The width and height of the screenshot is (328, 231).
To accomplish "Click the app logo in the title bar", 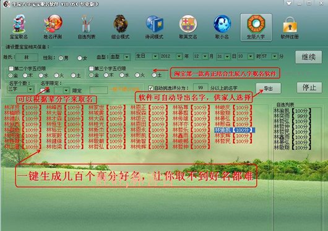I will tap(6, 4).
